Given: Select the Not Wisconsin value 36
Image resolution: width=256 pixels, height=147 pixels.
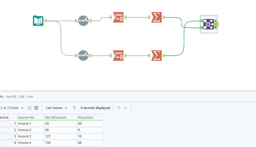Looking at the screenshot, I should (60, 130).
